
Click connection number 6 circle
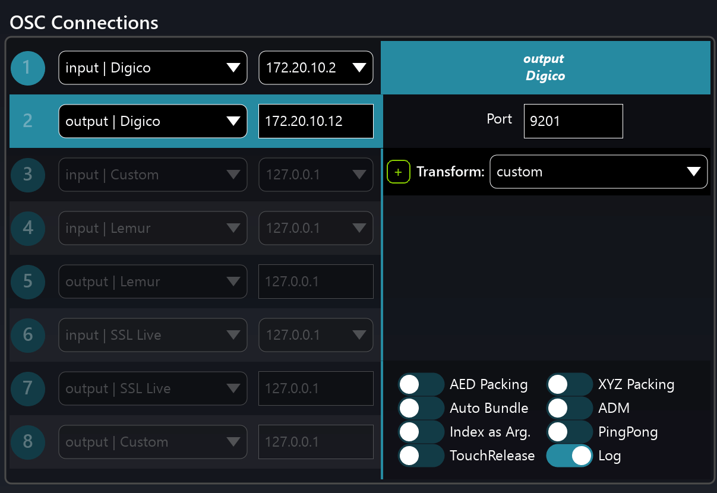28,335
